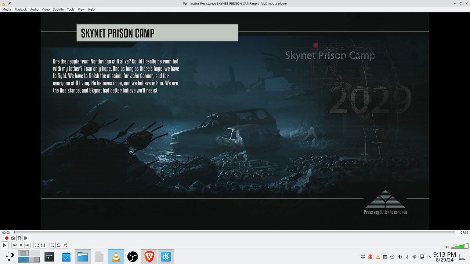Open KDE Connect taskbar app
The image size is (470, 264).
(166, 257)
